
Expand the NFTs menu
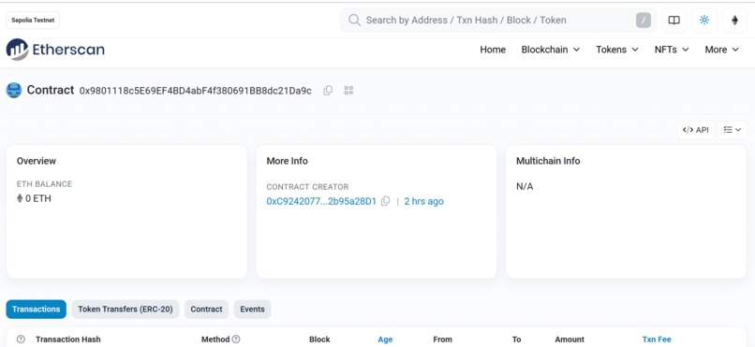tap(672, 50)
